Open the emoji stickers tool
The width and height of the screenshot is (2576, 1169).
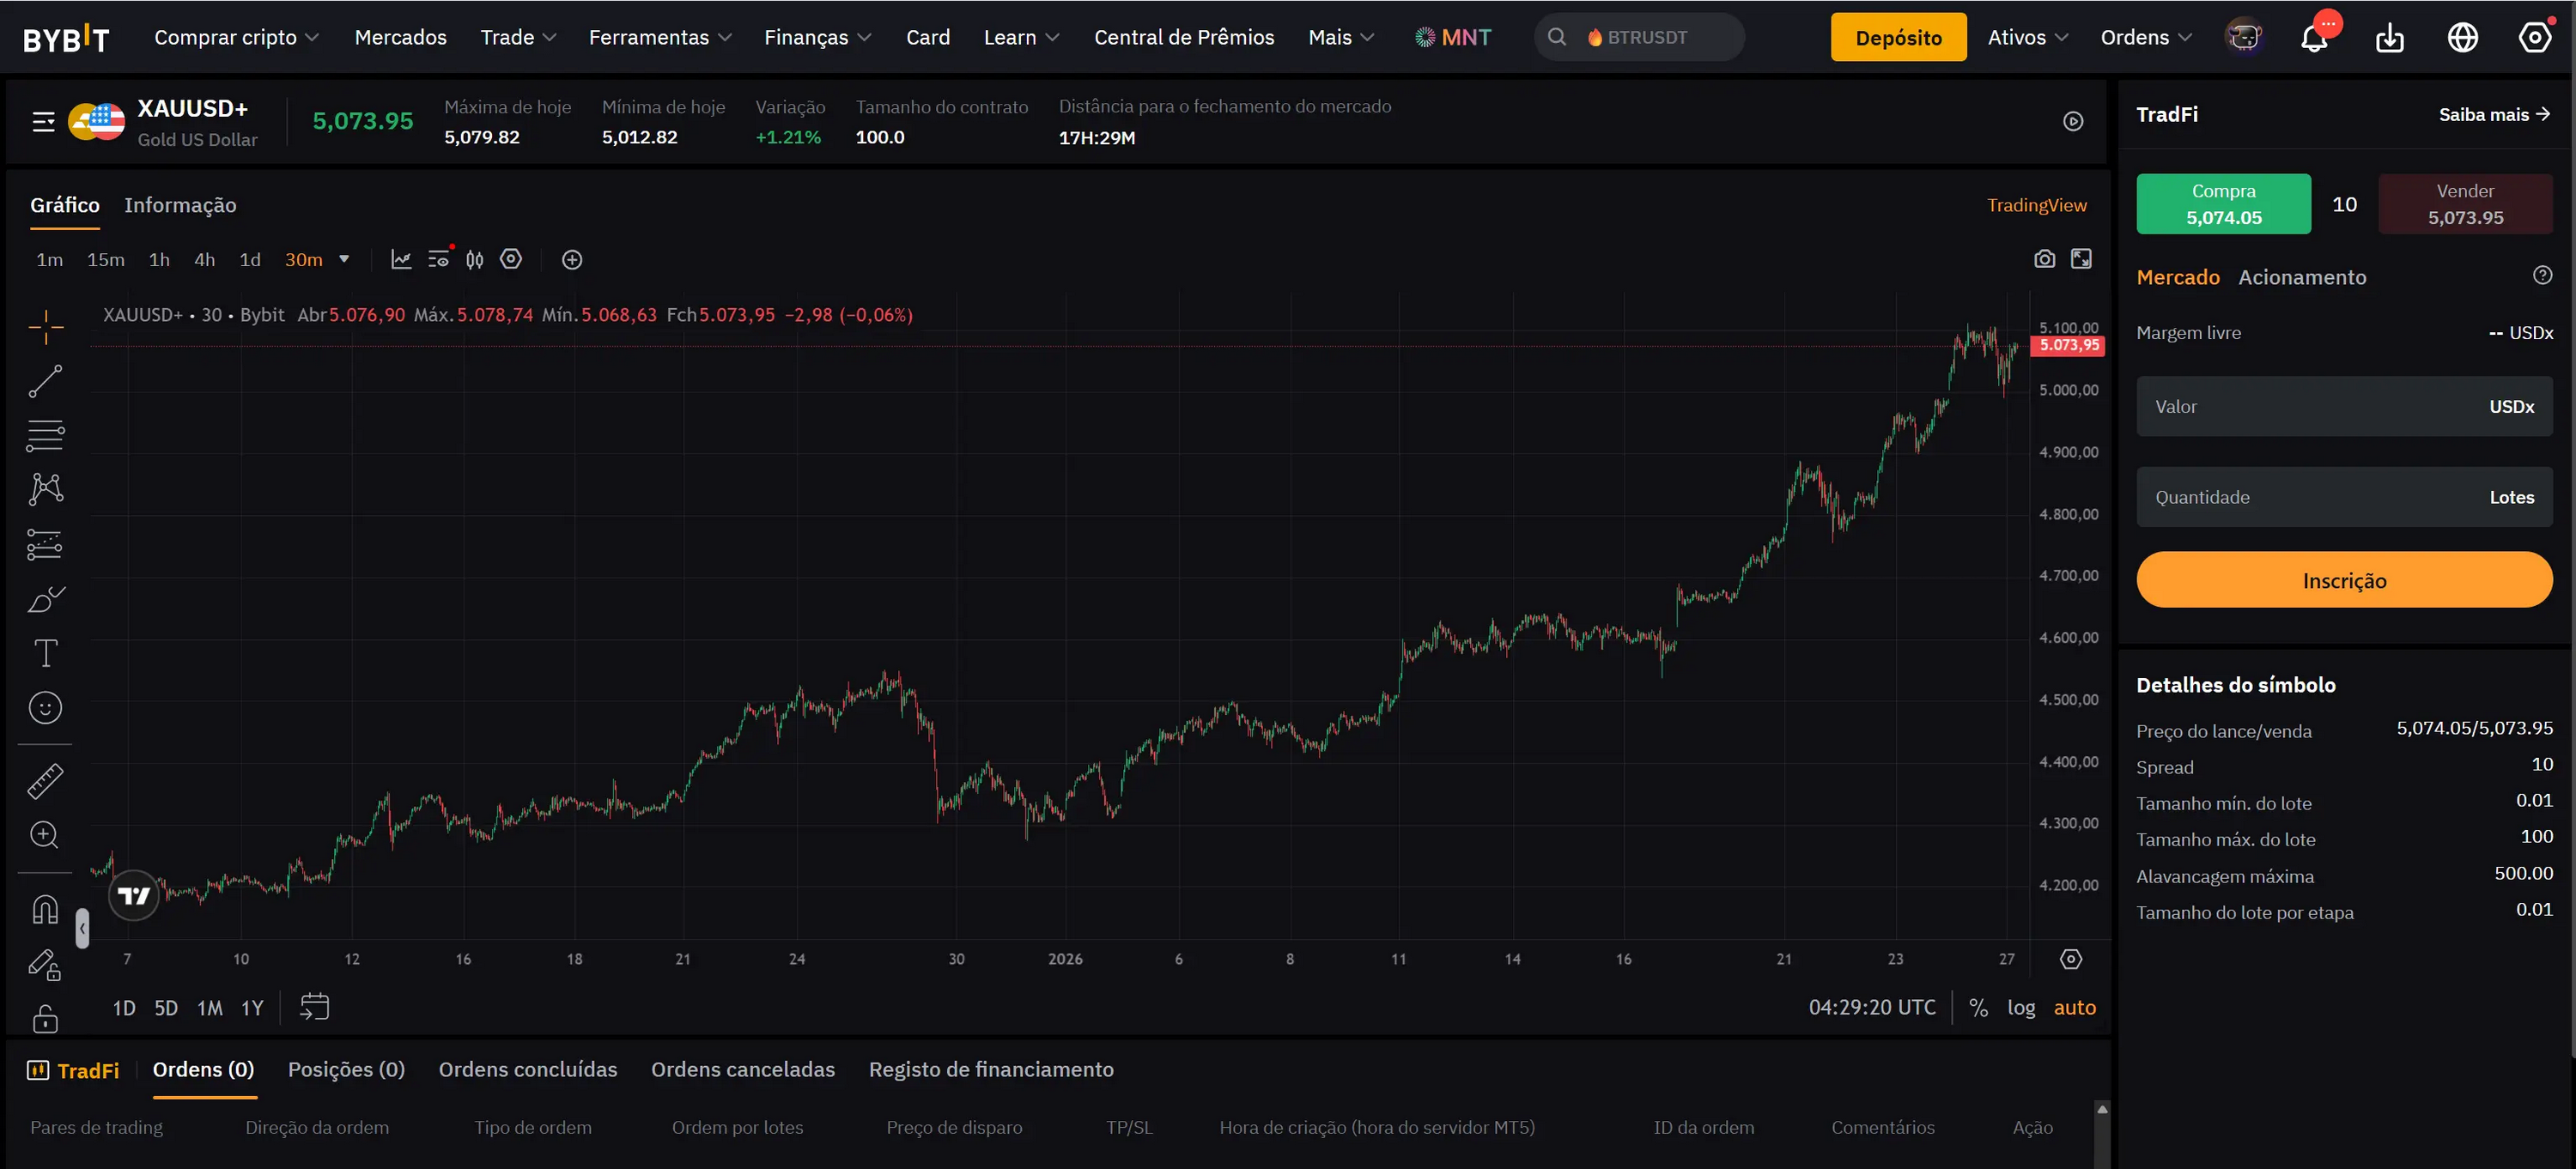pos(45,706)
